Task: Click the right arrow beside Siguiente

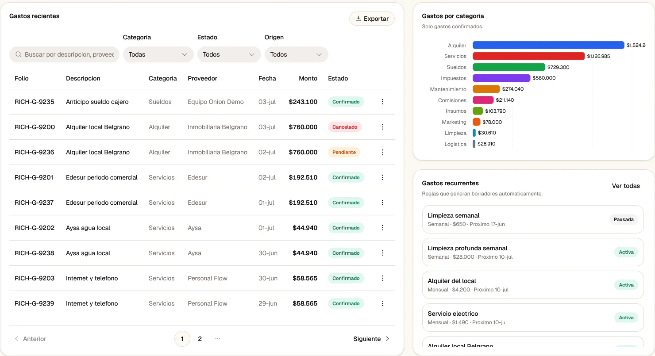Action: 388,339
